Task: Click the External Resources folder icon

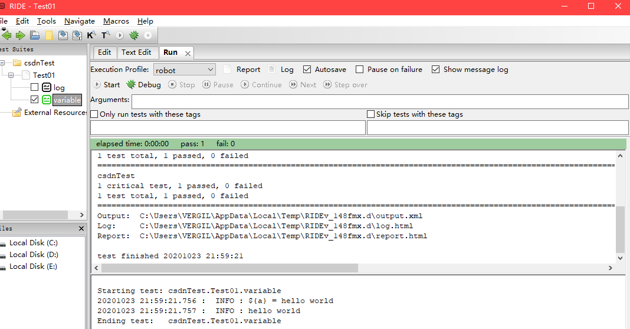Action: (x=17, y=113)
